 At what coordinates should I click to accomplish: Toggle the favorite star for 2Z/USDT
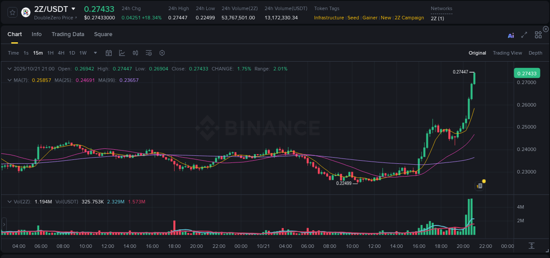[x=12, y=12]
